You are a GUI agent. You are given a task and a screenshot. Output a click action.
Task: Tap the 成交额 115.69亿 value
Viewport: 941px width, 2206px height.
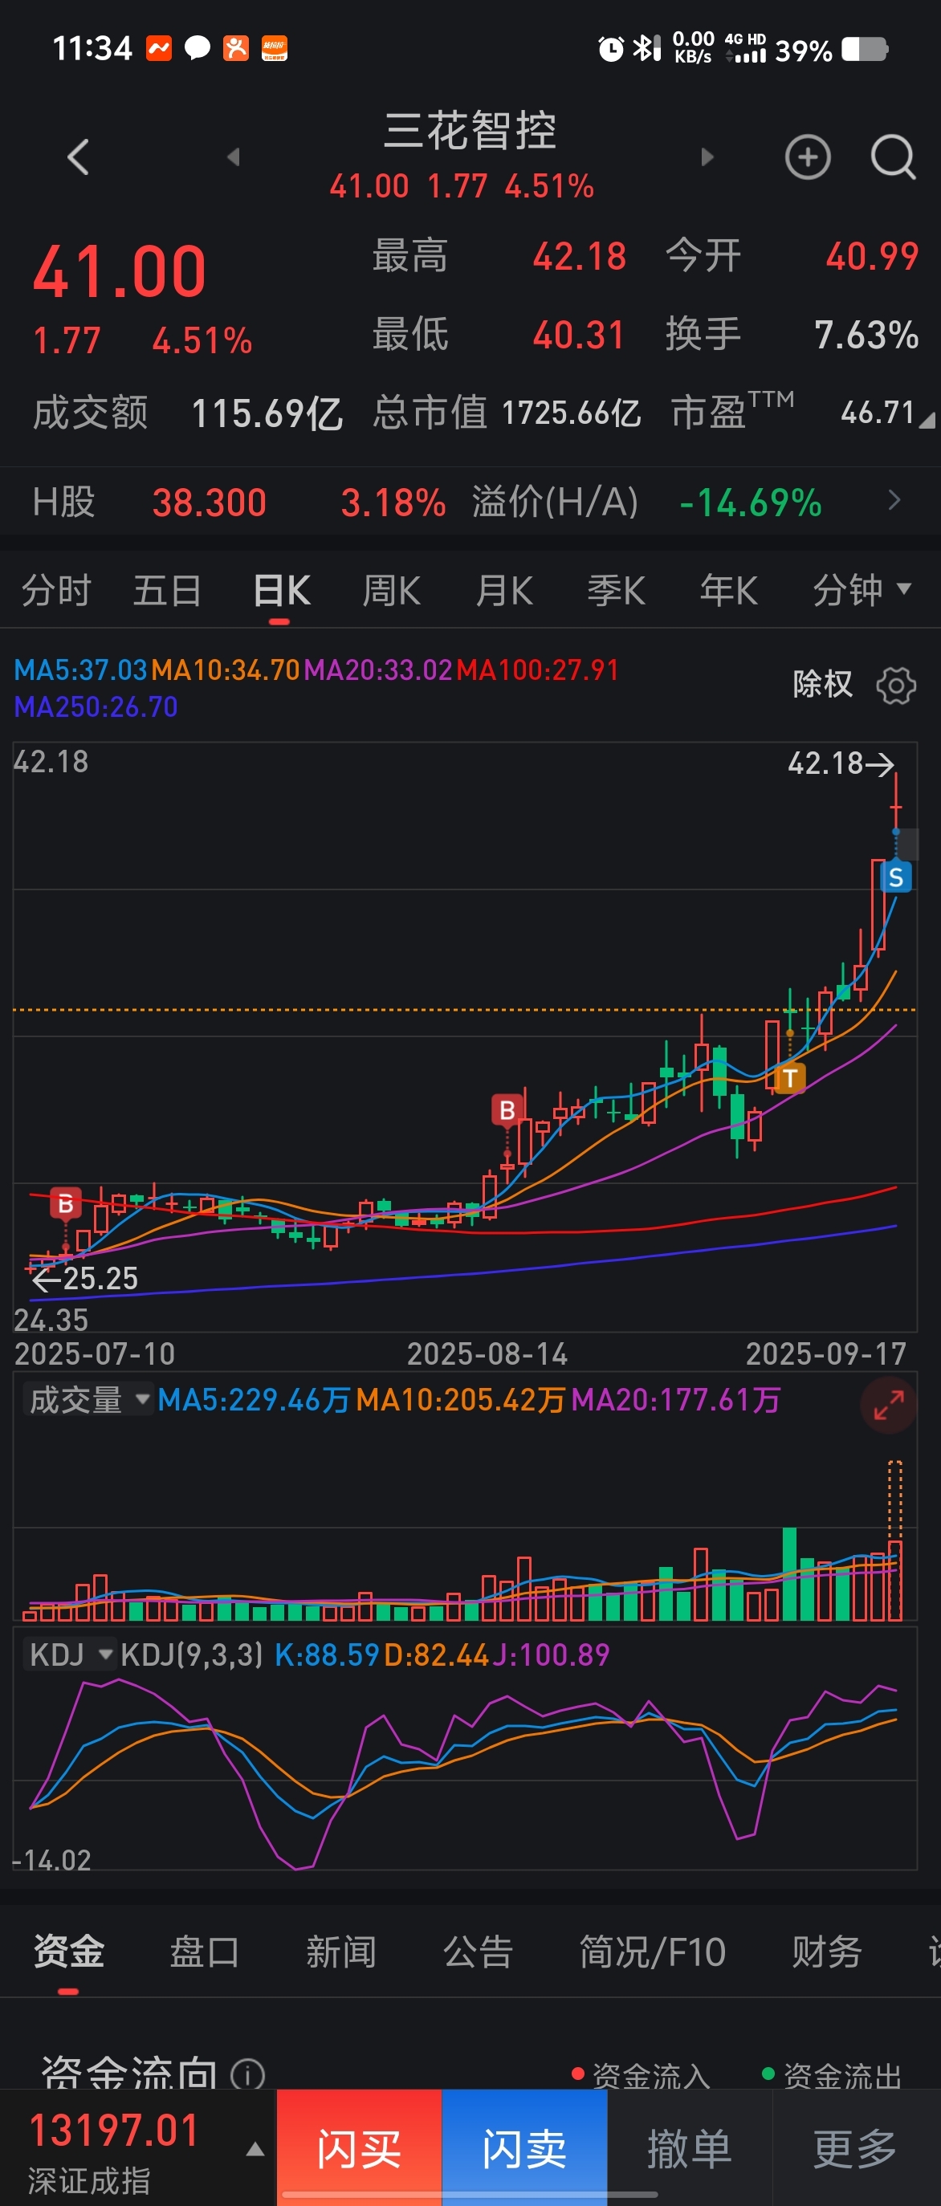(x=267, y=413)
